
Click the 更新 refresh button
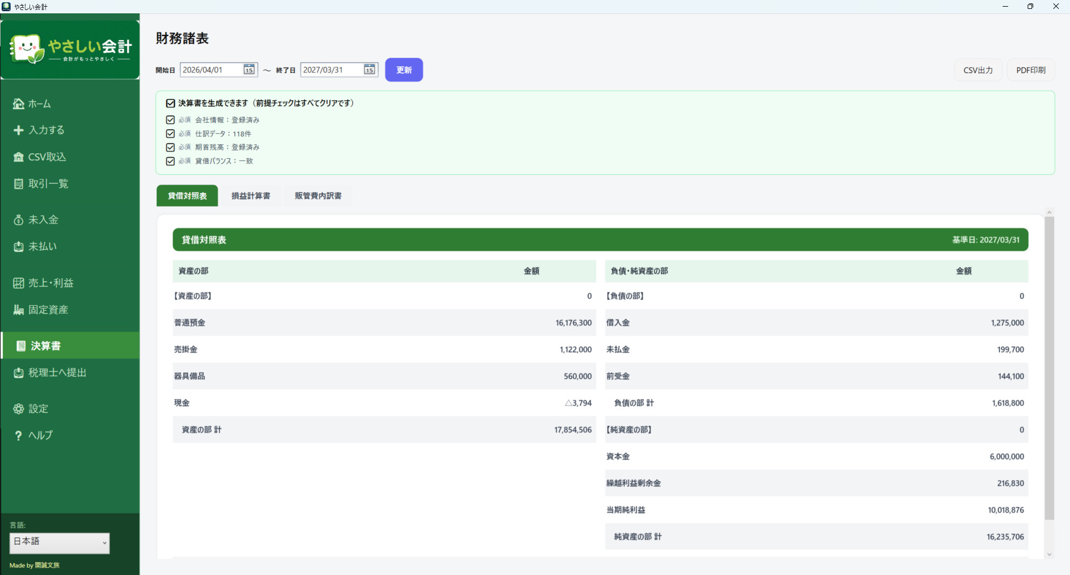click(404, 70)
